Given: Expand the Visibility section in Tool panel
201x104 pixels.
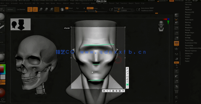Looking at the screenshot, I should [x=188, y=25].
